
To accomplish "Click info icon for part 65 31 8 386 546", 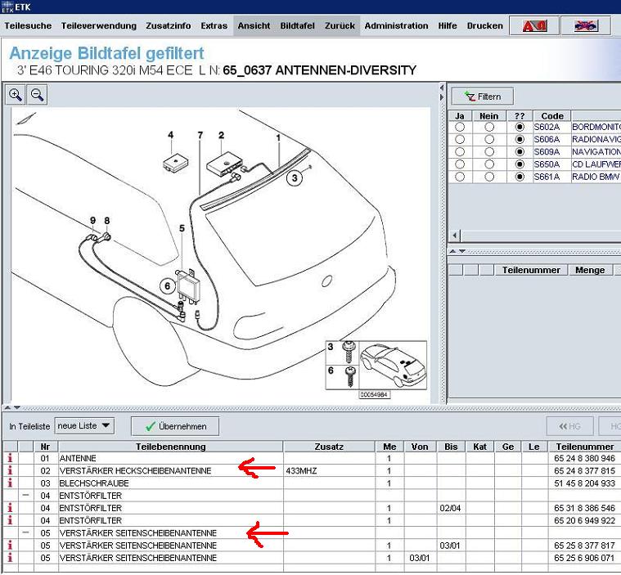I will click(10, 508).
